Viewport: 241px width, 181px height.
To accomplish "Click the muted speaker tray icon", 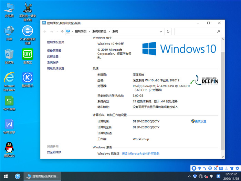I will tap(206, 176).
